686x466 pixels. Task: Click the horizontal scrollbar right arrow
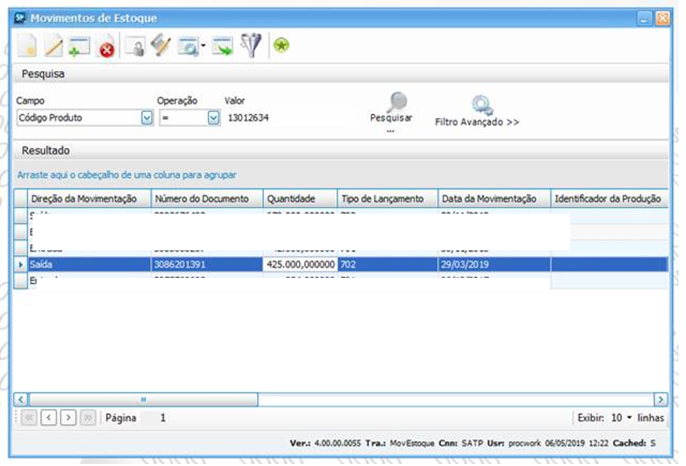point(661,399)
